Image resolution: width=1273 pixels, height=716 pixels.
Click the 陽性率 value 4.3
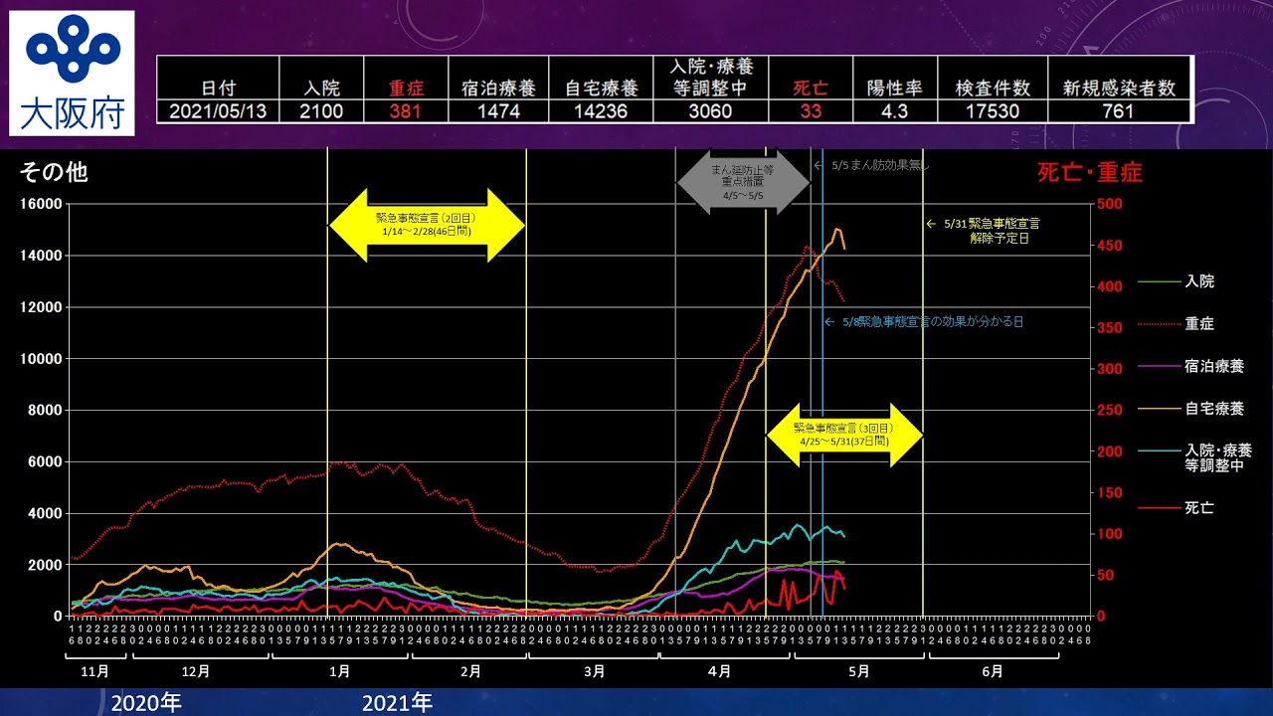pos(894,111)
